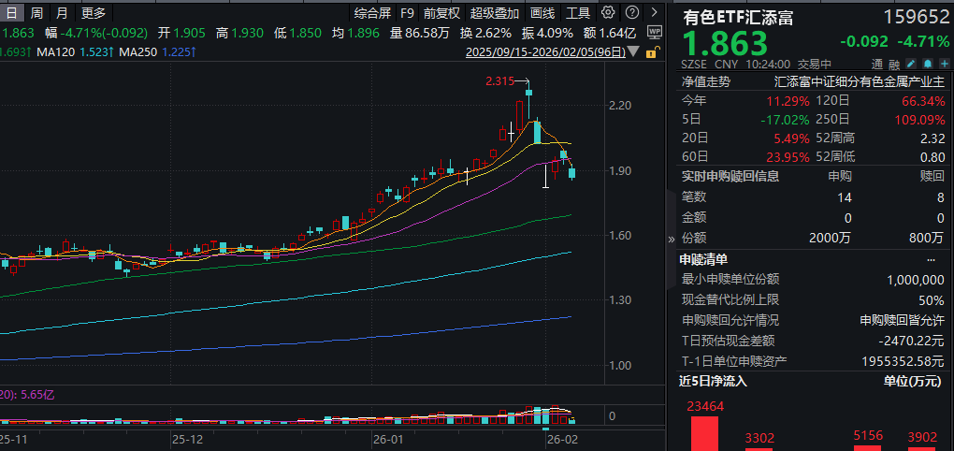Toggle 前复权 price adjustment mode
Viewport: 954px width, 451px height.
(x=441, y=13)
